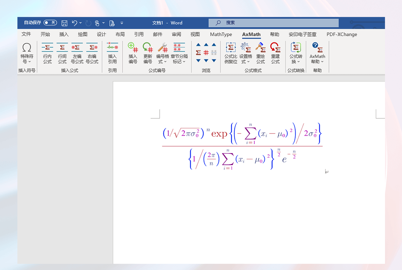Toggle AutoSave (自动保存) on
402x270 pixels.
[x=49, y=23]
